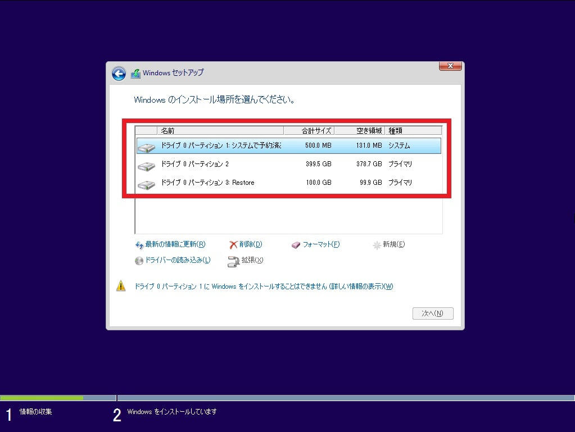Click the new partition star icon
Screen dimensions: 575x432
pos(377,245)
